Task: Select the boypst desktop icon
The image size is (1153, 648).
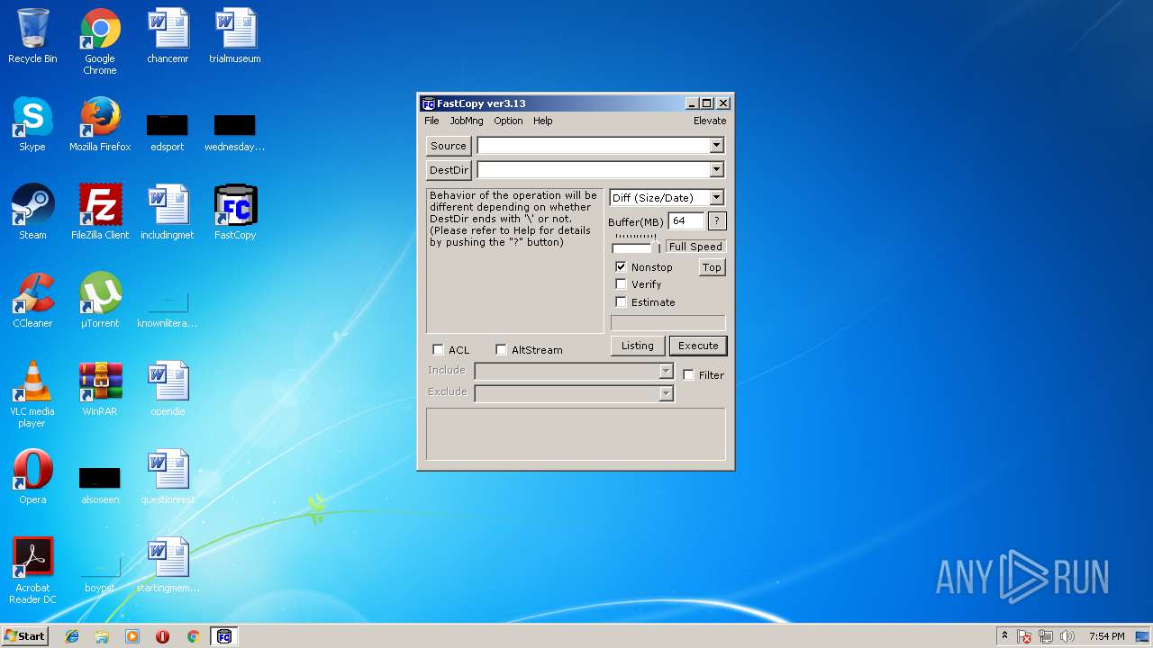Action: click(x=100, y=573)
